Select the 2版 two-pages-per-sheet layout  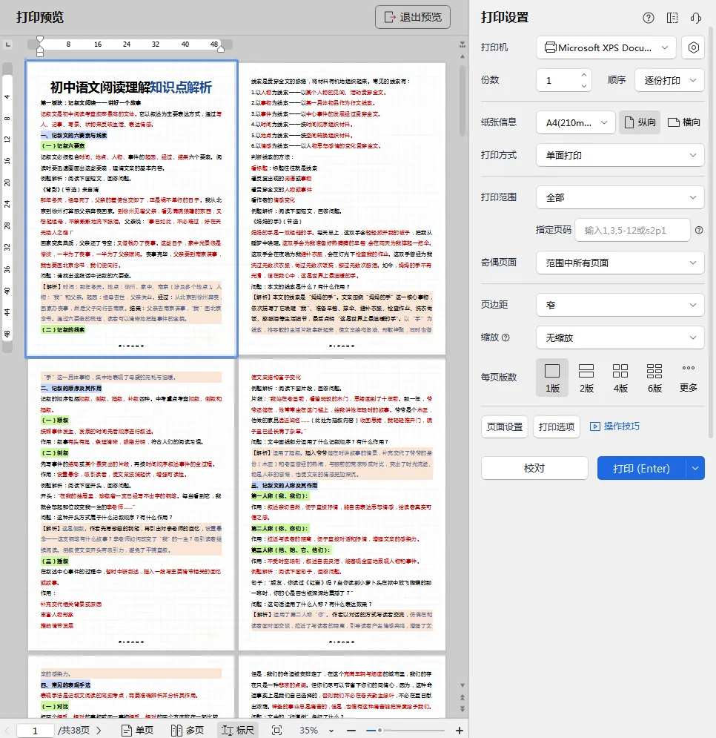(x=586, y=377)
